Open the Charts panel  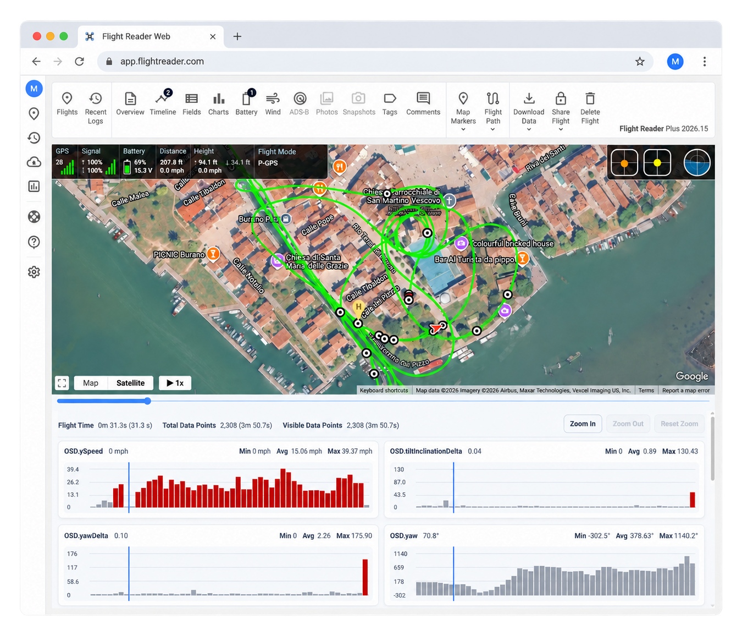pos(218,104)
